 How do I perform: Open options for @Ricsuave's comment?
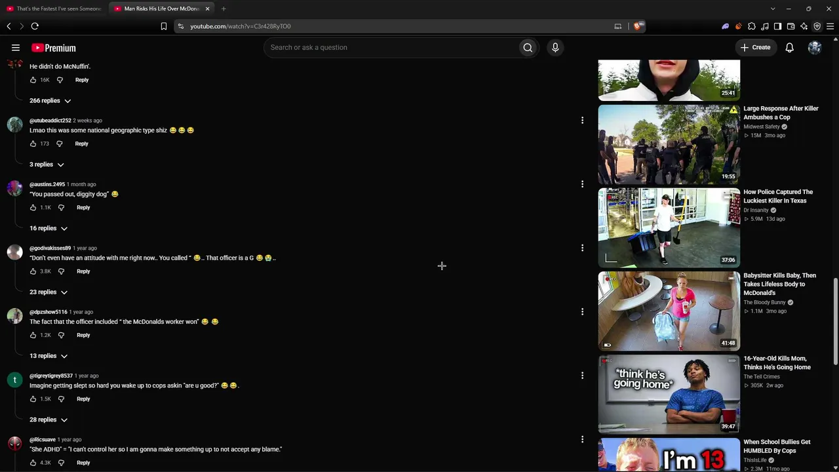pyautogui.click(x=582, y=439)
